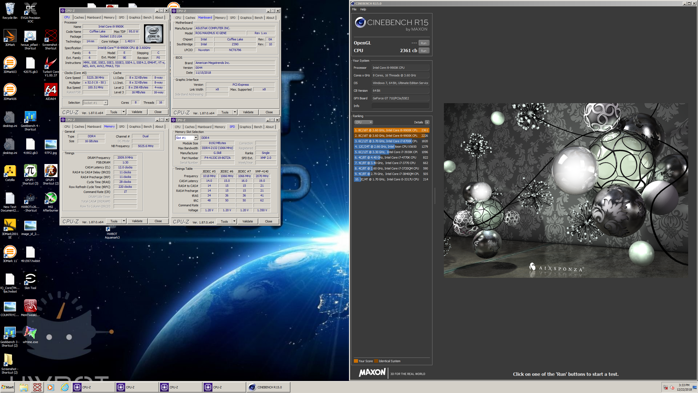Select About tab in SPD CPU-Z window
698x393 pixels.
point(270,127)
